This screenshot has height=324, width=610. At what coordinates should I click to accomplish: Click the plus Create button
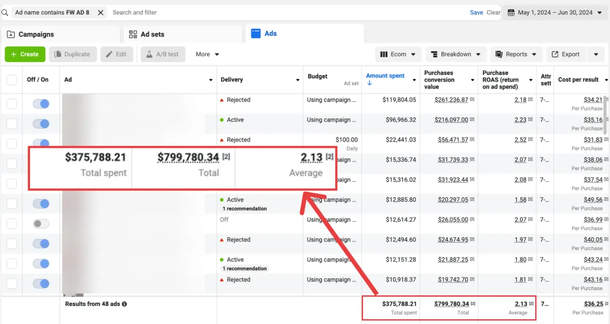[x=25, y=54]
